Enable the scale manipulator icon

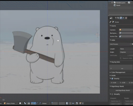pos(40,103)
